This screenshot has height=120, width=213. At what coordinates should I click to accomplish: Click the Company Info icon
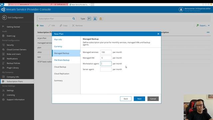click(x=3, y=77)
